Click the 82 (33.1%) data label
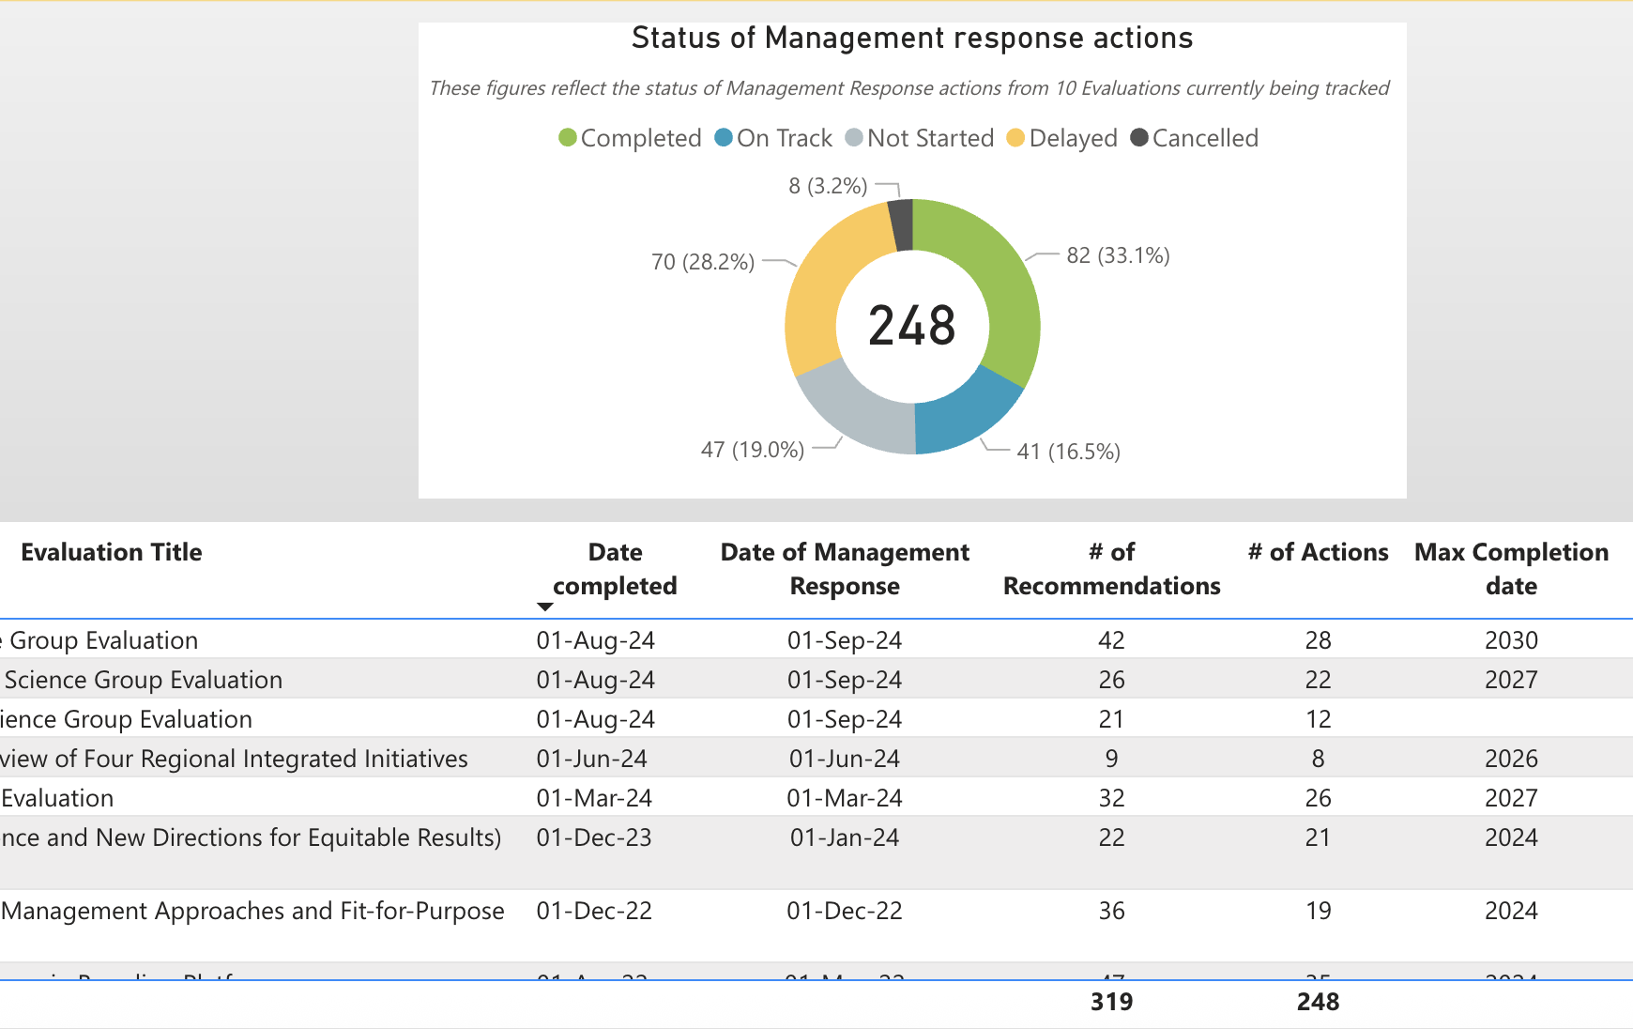This screenshot has width=1633, height=1029. coord(1119,253)
